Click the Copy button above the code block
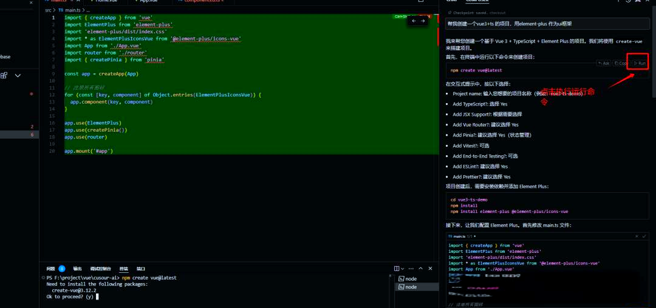Viewport: 656px width, 308px height. tap(620, 63)
